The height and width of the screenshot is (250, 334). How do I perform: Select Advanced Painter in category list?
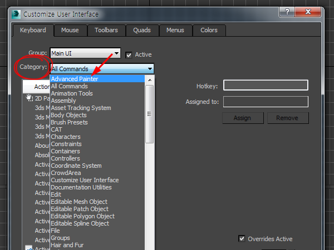point(97,79)
